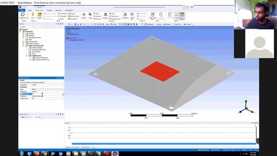Select Geometry in the outline tree
The image size is (277, 156).
[32, 34]
